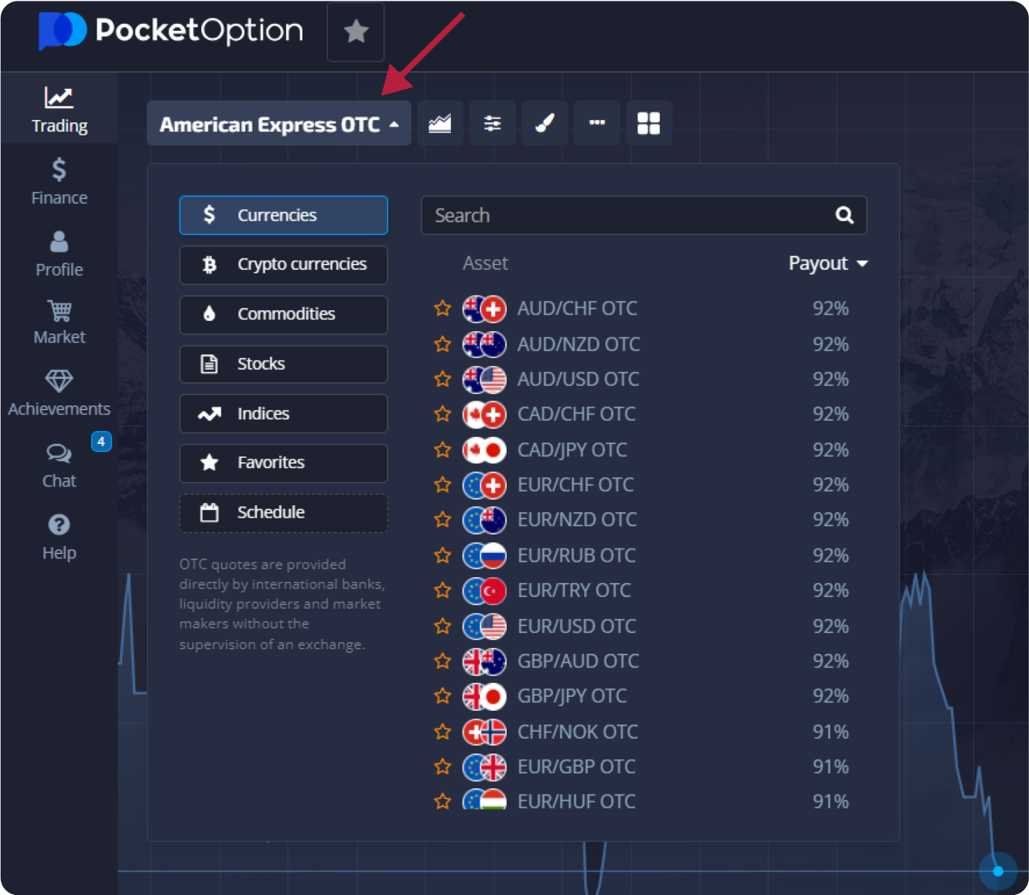Click the 91% payout of CHF/NOK OTC

pyautogui.click(x=830, y=732)
